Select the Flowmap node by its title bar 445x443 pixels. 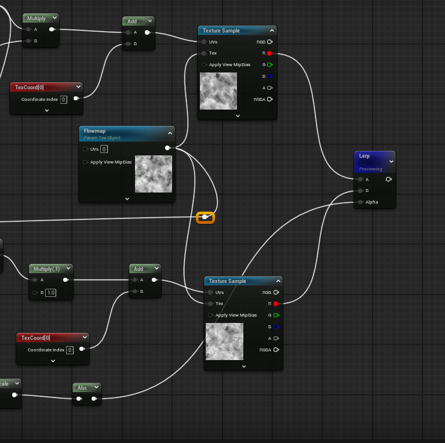[x=116, y=131]
